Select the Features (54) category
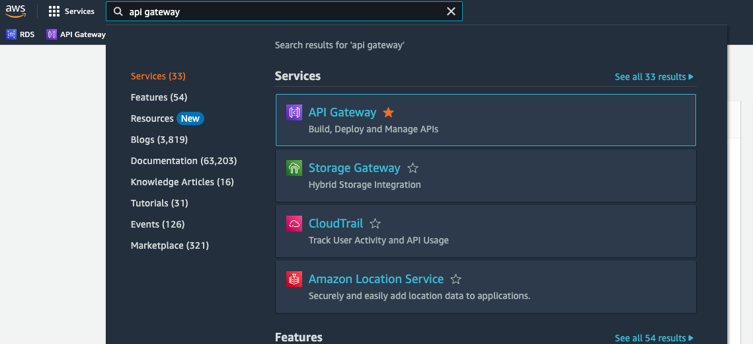This screenshot has width=753, height=344. (159, 97)
